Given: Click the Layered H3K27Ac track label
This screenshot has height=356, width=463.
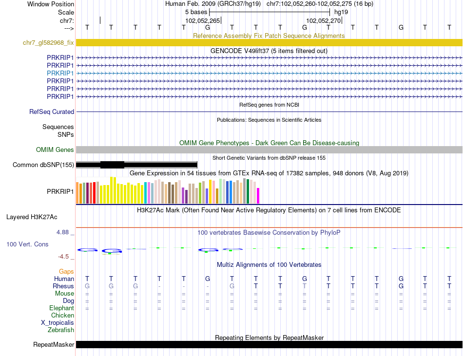Looking at the screenshot, I should (x=32, y=217).
